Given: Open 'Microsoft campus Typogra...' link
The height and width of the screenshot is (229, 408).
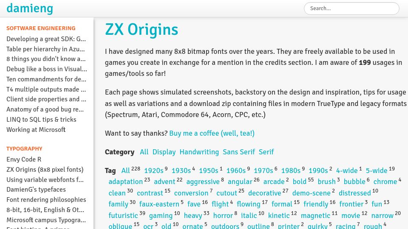Looking at the screenshot, I should pyautogui.click(x=46, y=220).
